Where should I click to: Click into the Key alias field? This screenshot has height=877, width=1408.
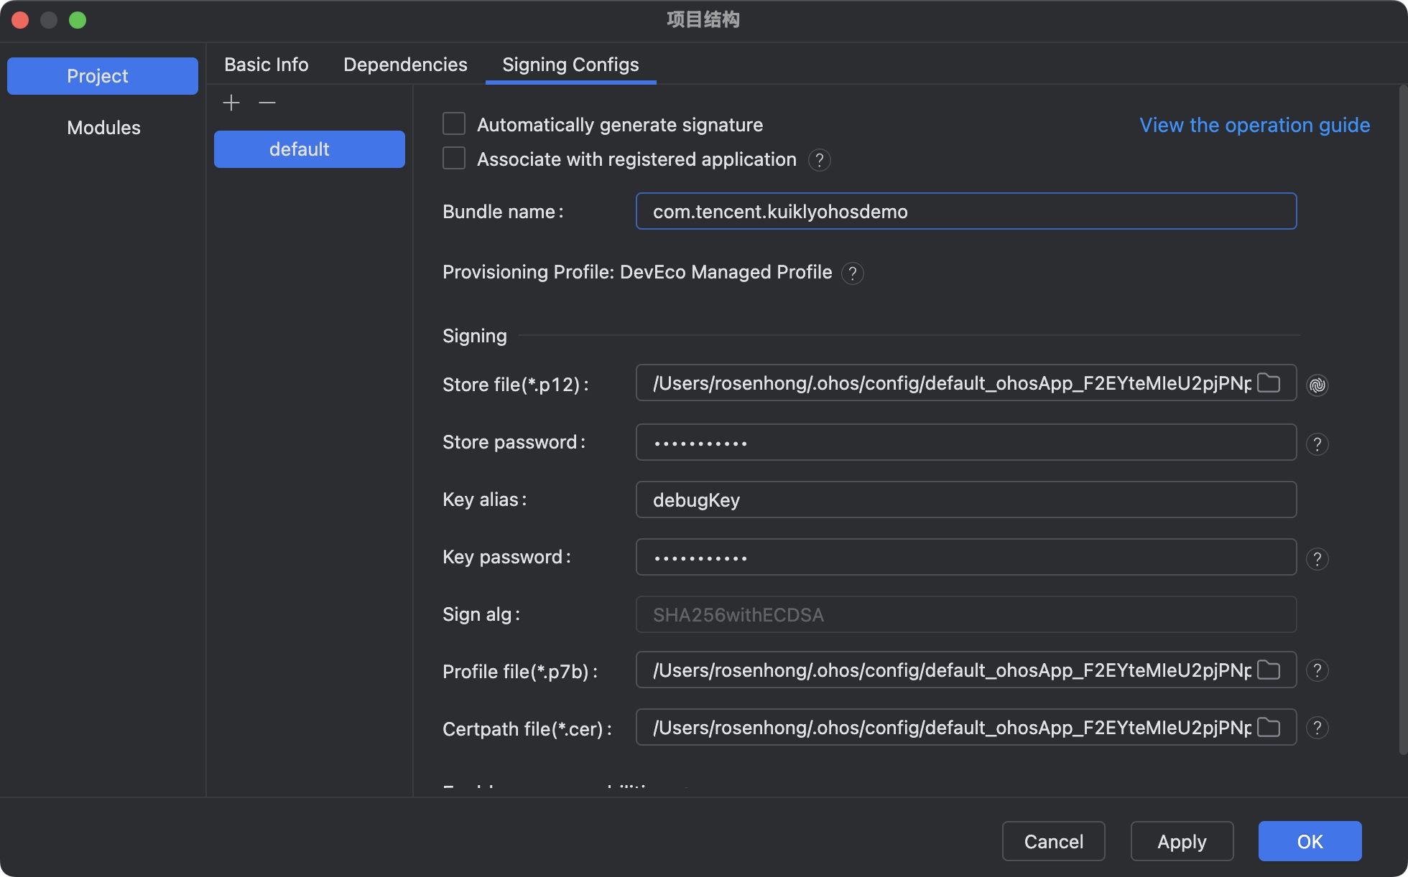(x=965, y=500)
